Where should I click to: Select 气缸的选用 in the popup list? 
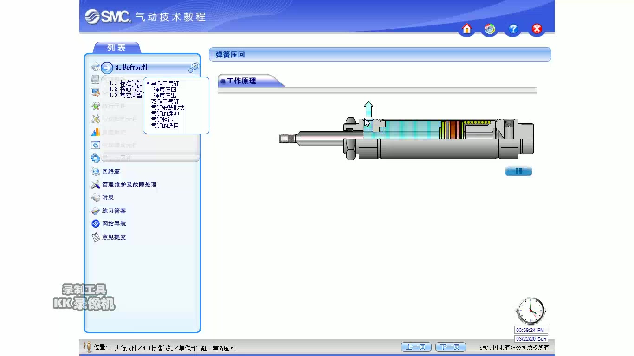[165, 126]
